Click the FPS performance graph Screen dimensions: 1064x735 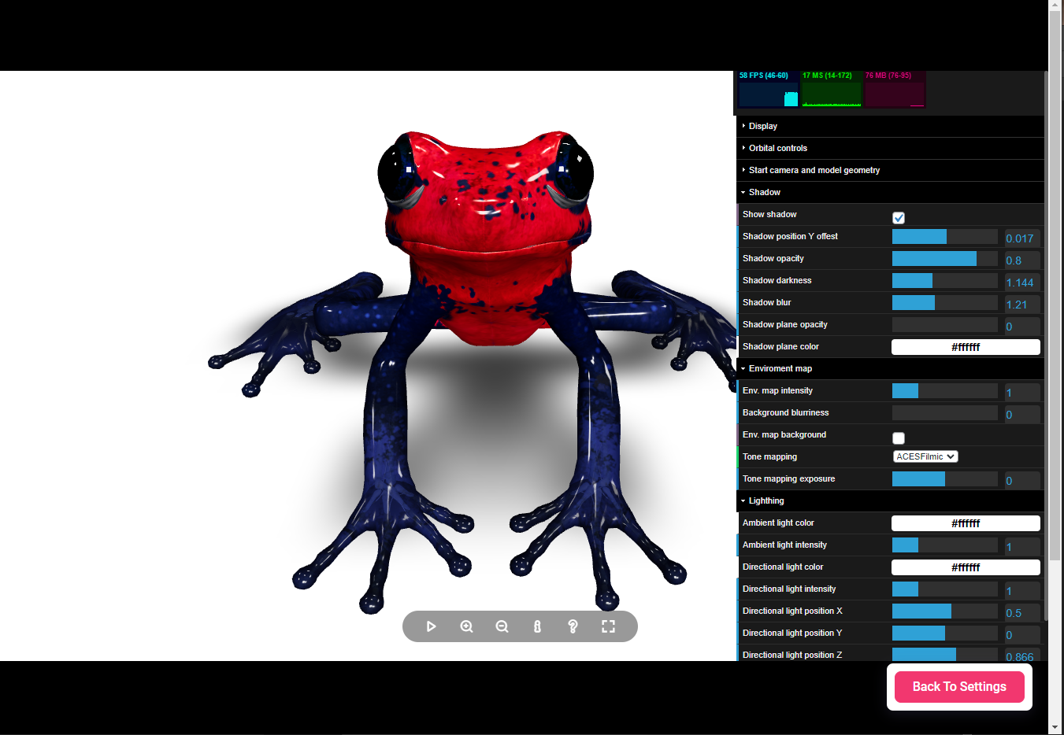(768, 89)
